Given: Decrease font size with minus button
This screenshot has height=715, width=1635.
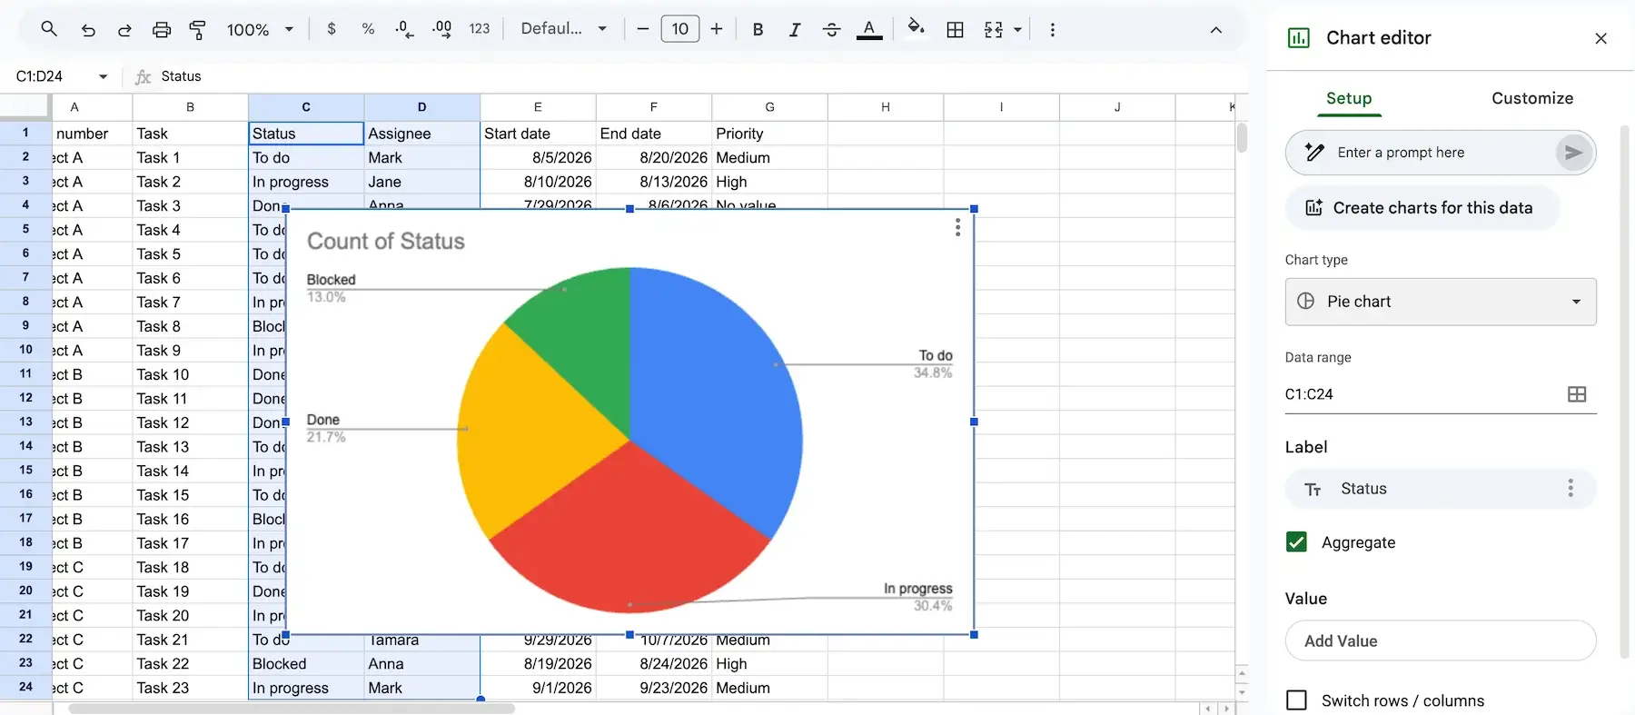Looking at the screenshot, I should click(x=643, y=29).
